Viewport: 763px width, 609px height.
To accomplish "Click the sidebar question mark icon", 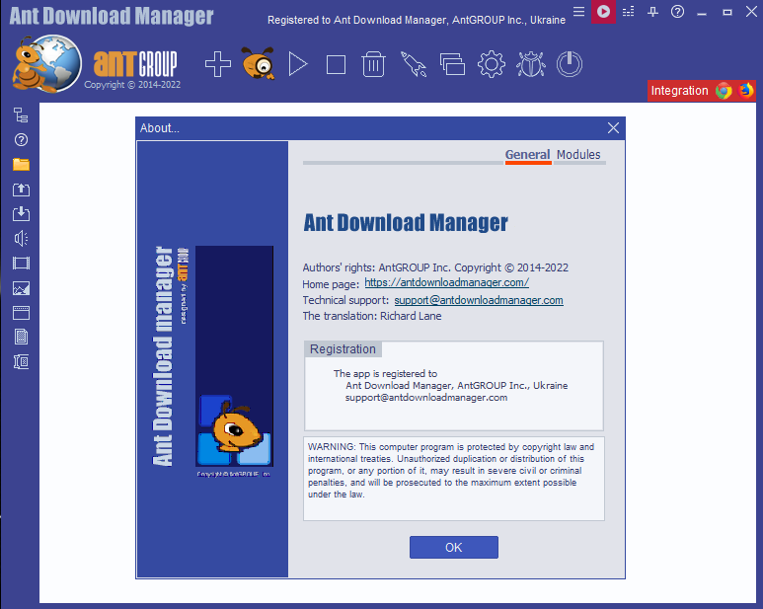I will pos(21,140).
